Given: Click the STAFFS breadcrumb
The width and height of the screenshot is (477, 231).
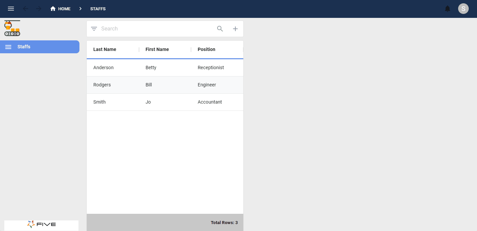Looking at the screenshot, I should pos(98,9).
